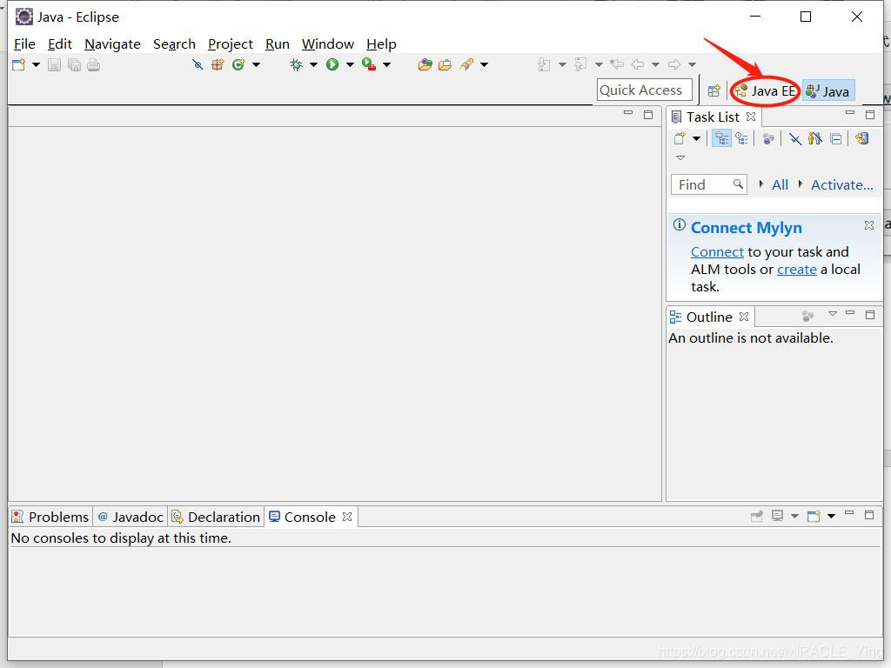This screenshot has width=891, height=668.
Task: Toggle Categorized presentation in Task List
Action: [721, 138]
